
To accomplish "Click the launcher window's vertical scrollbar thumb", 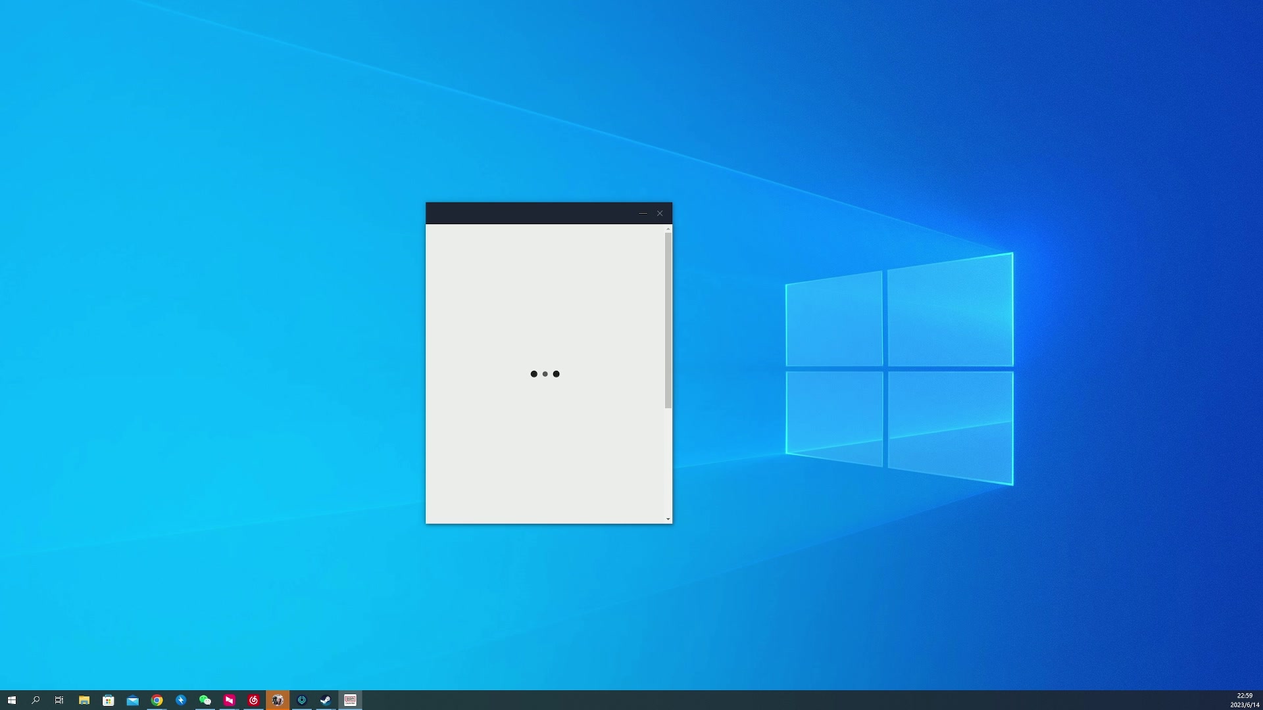I will tap(668, 320).
